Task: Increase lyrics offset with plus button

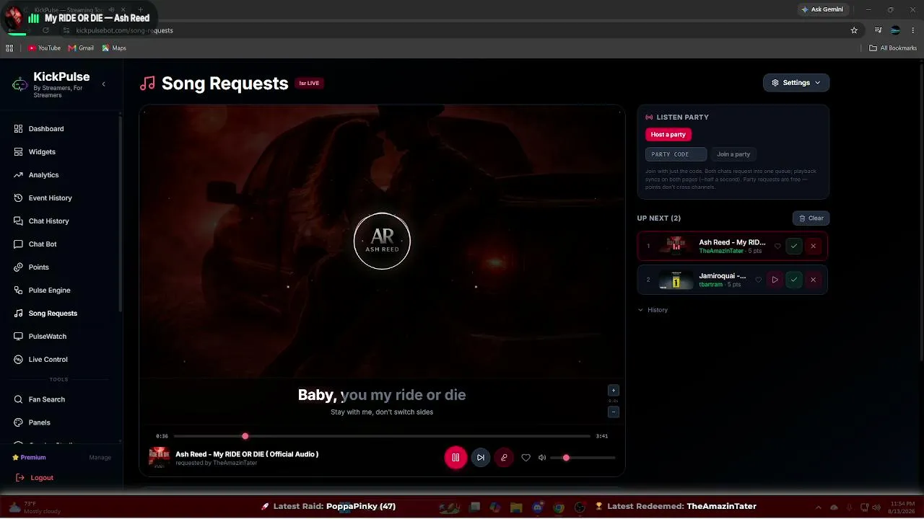Action: (614, 391)
